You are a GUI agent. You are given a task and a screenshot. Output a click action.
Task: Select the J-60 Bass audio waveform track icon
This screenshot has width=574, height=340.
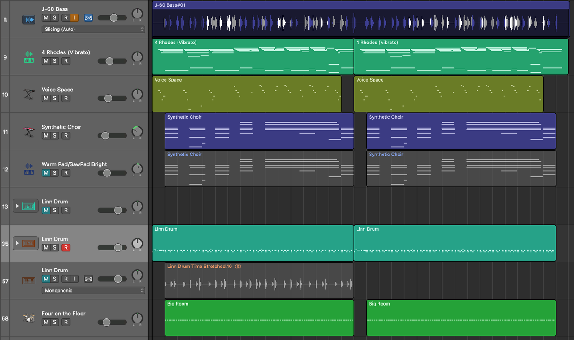(29, 19)
